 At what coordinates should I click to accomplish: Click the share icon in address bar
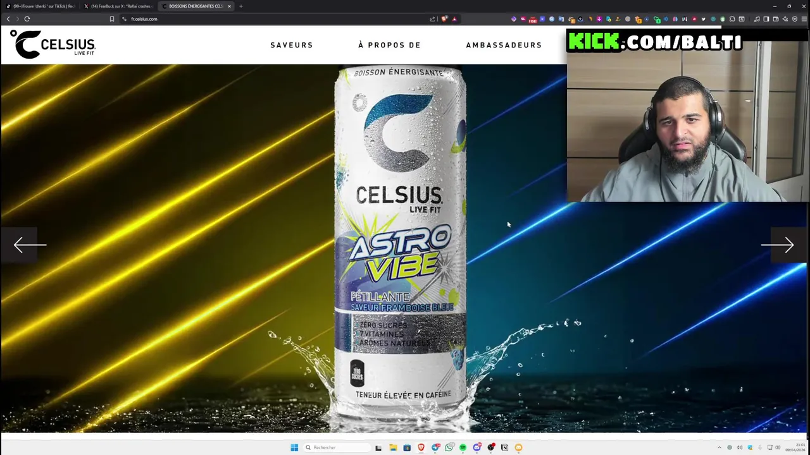click(x=433, y=19)
